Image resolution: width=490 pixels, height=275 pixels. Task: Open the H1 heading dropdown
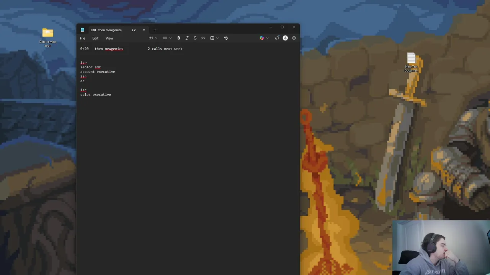tap(153, 38)
